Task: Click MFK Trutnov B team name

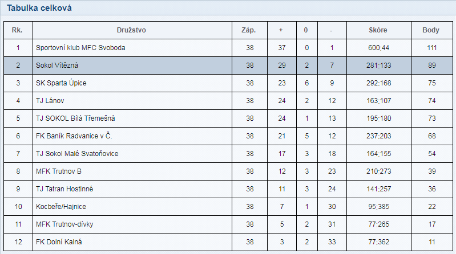Action: point(59,171)
